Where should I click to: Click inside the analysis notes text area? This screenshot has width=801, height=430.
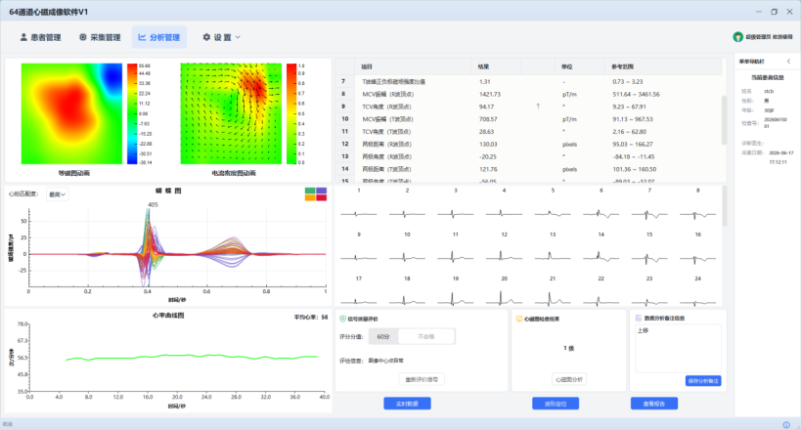click(678, 348)
